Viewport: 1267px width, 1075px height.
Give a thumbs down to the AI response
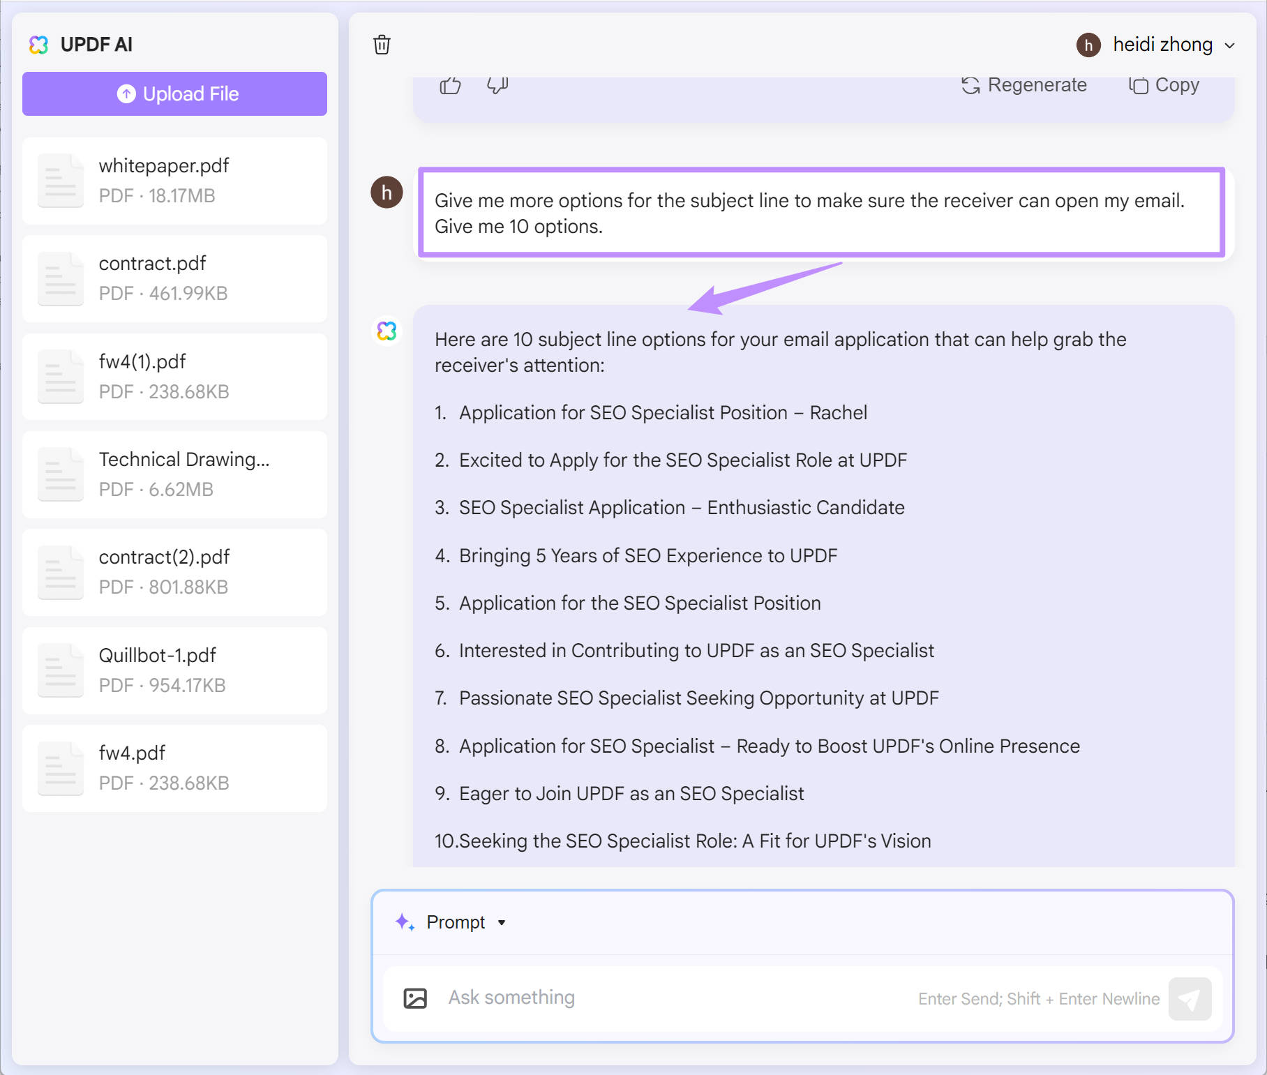pyautogui.click(x=497, y=85)
